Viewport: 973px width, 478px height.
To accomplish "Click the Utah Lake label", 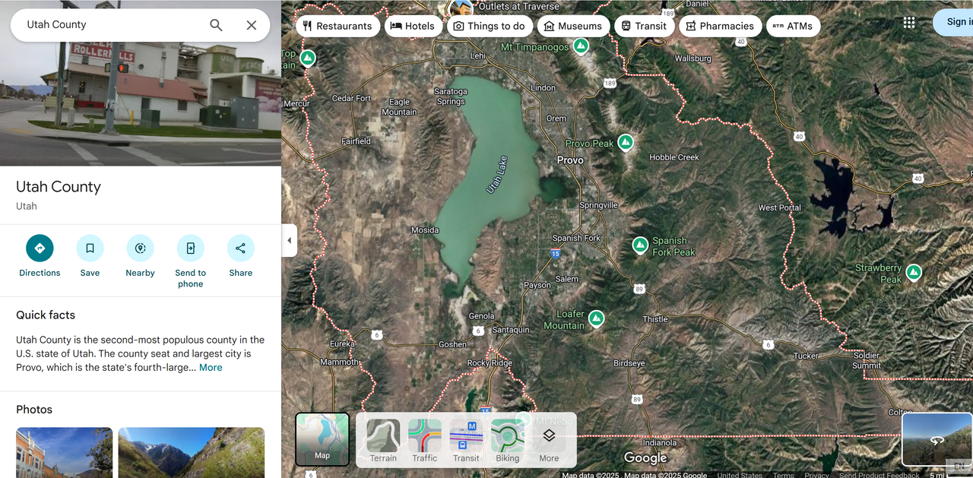I will coord(496,175).
